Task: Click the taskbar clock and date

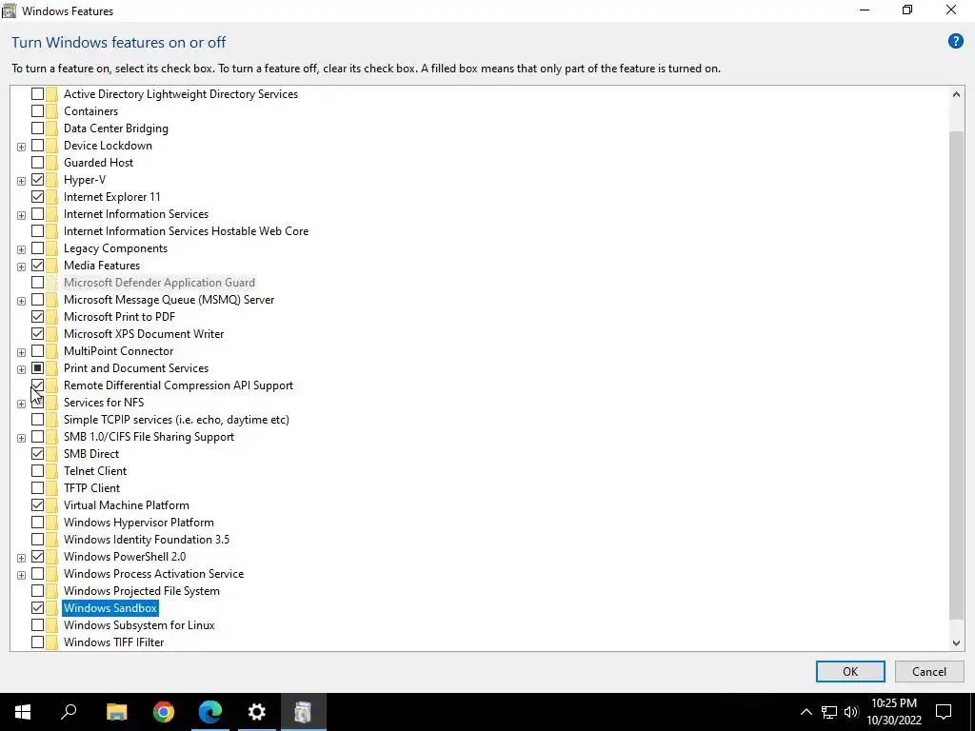Action: [x=894, y=712]
